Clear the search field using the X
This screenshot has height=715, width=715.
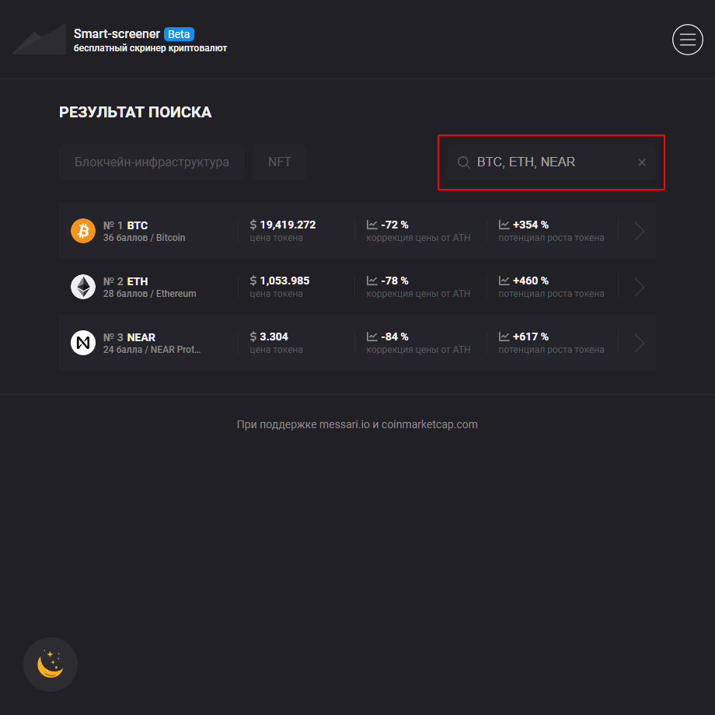(x=641, y=162)
